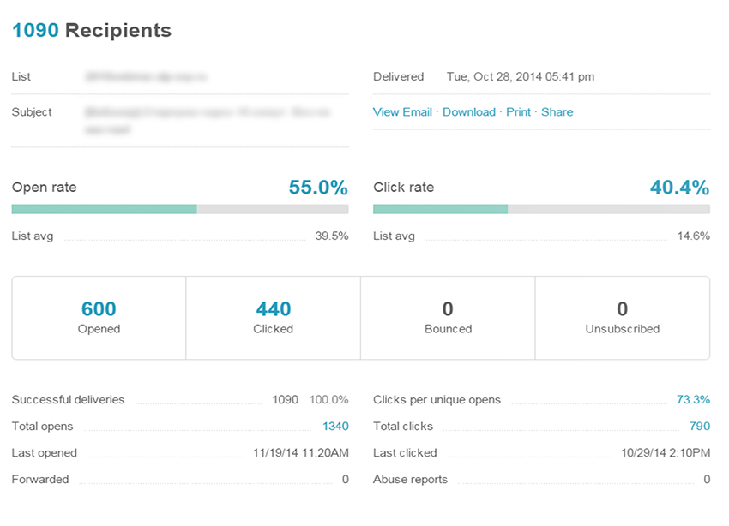Open the View Email link

tap(402, 112)
